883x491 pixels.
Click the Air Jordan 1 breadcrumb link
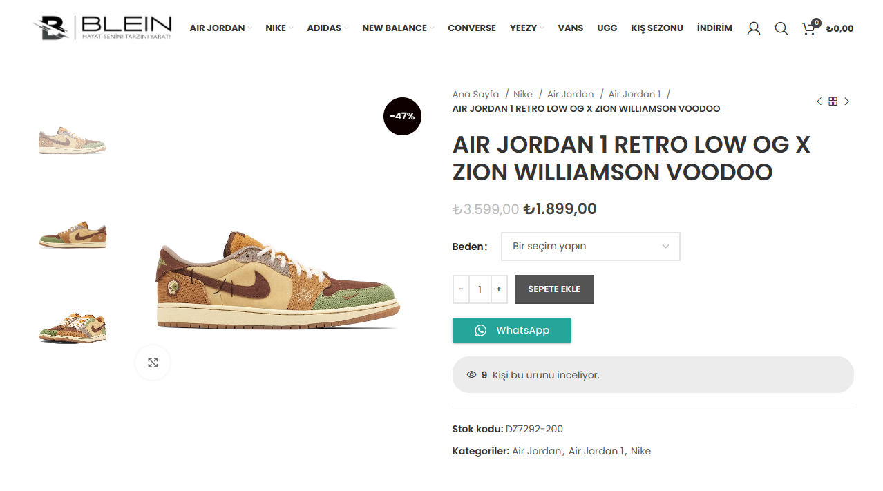pyautogui.click(x=634, y=94)
